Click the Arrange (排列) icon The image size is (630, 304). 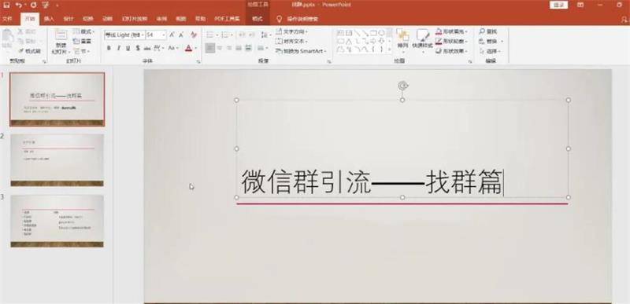coord(402,35)
